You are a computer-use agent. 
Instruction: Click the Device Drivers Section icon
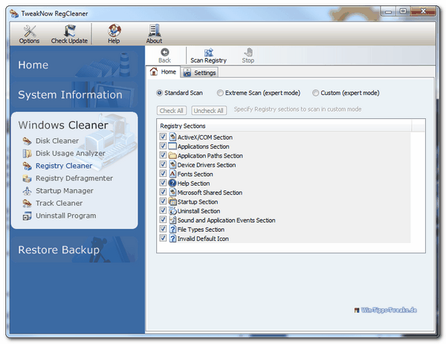pos(172,165)
